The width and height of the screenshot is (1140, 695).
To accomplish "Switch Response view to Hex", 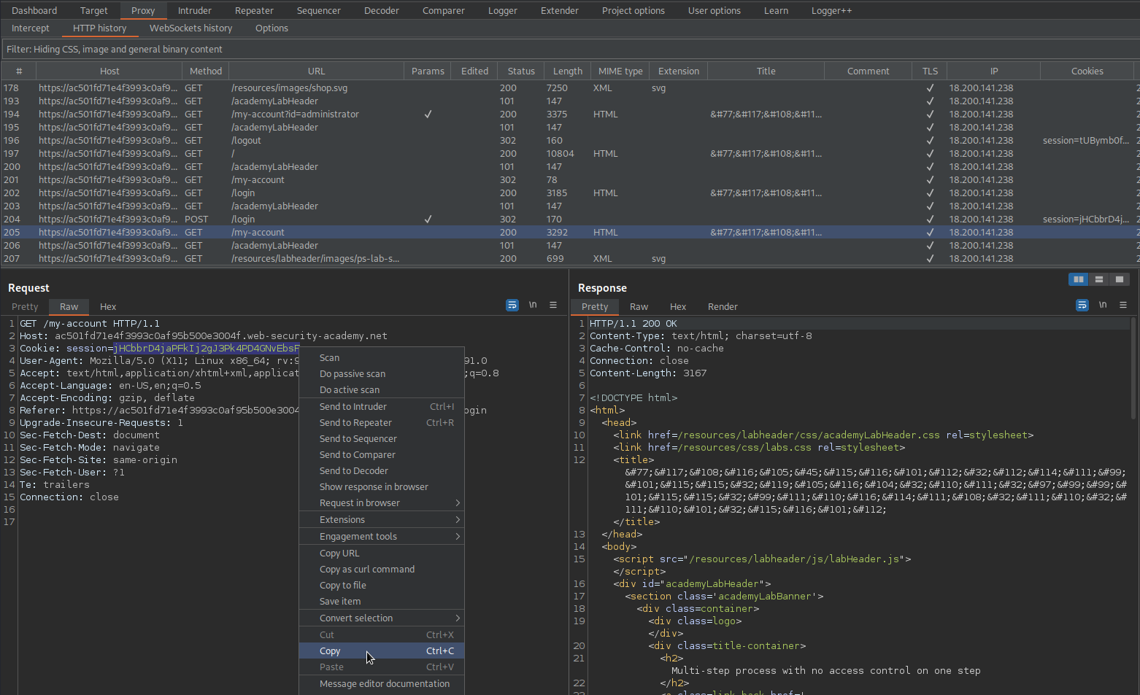I will (678, 306).
